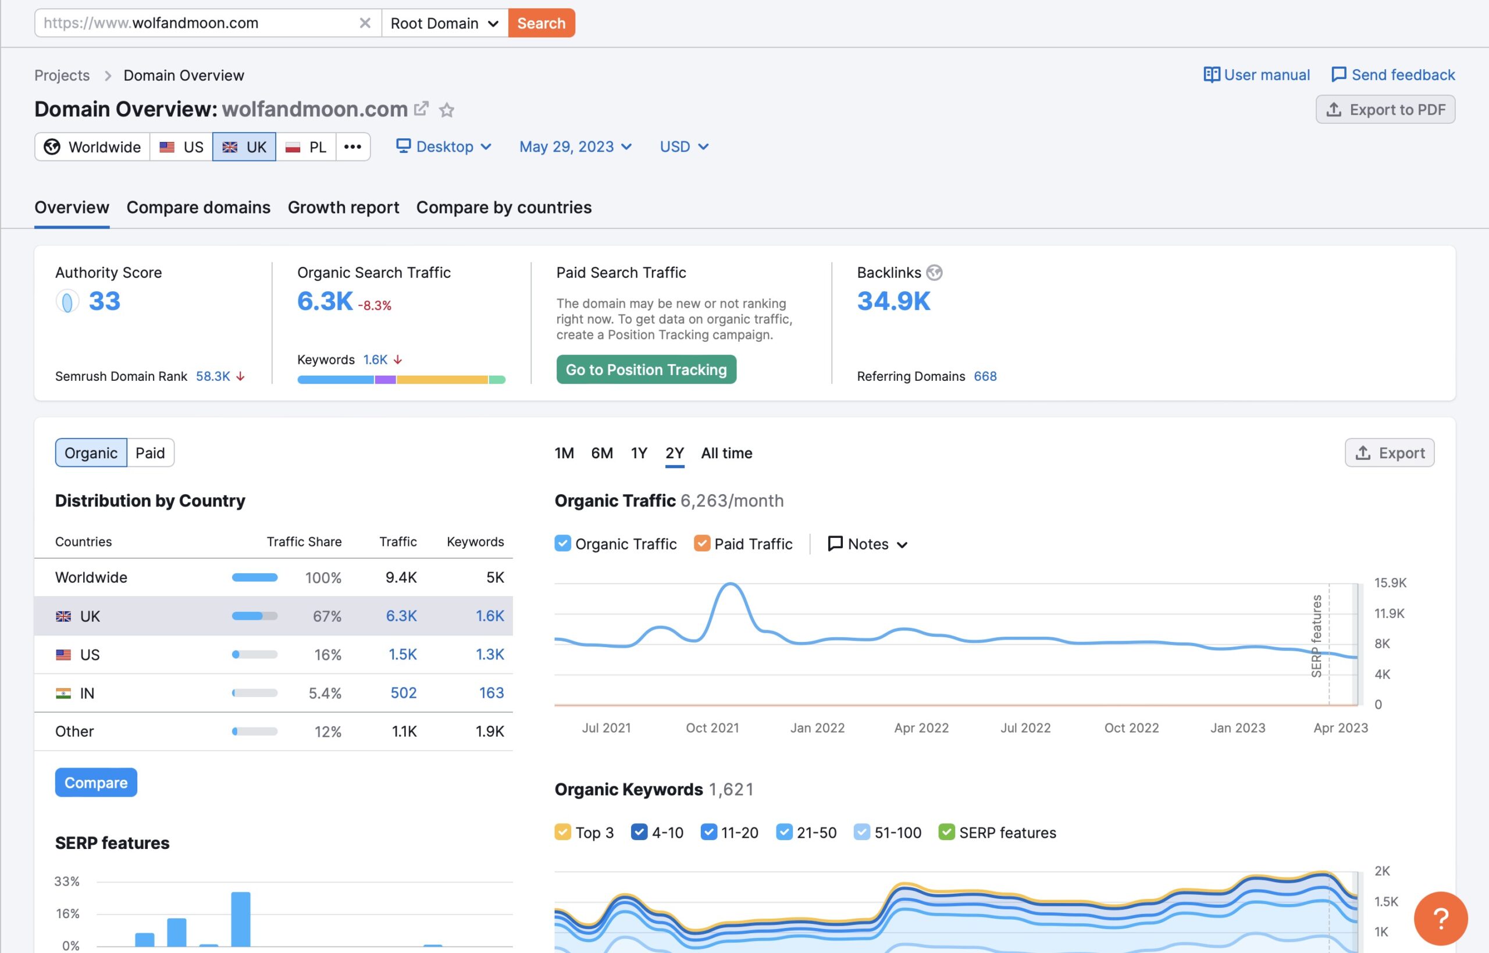This screenshot has height=953, width=1489.
Task: Click IN keywords value 163
Action: [x=491, y=693]
